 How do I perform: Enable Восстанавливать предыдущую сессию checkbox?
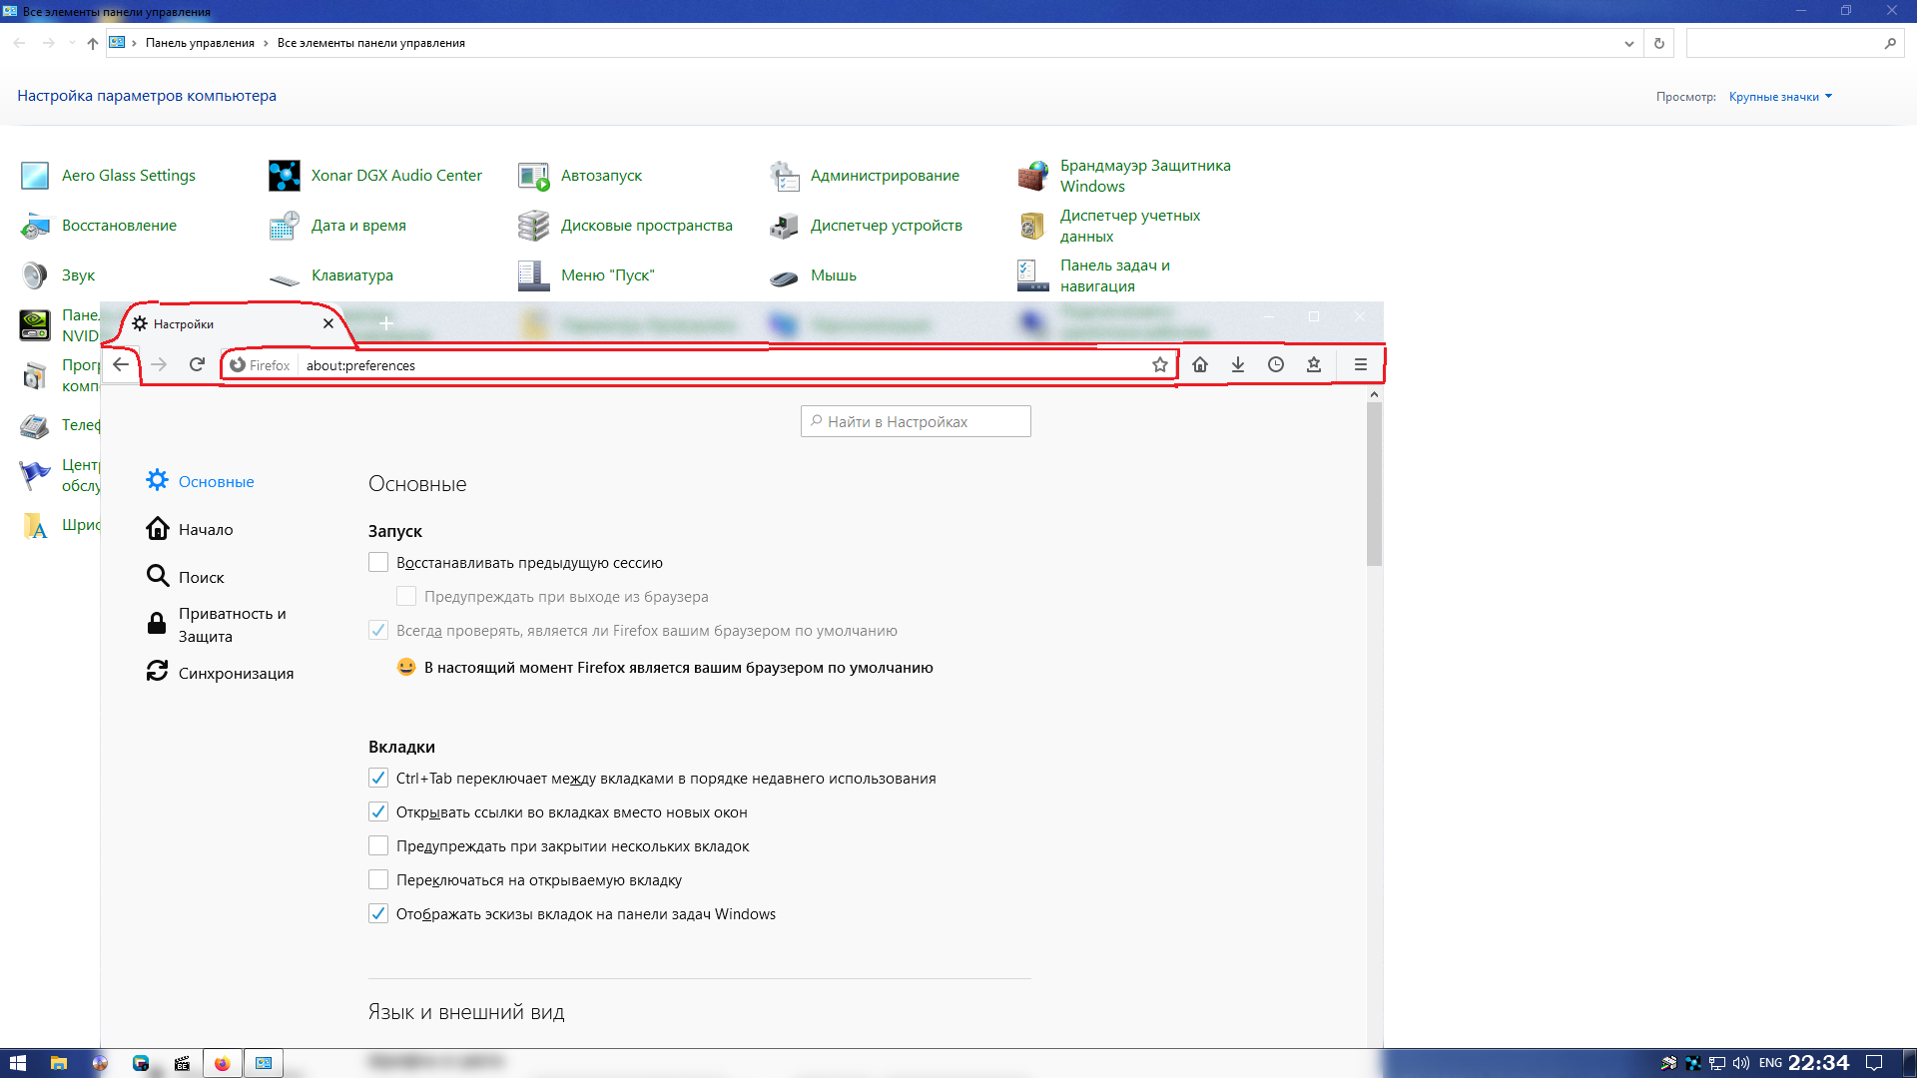tap(378, 562)
